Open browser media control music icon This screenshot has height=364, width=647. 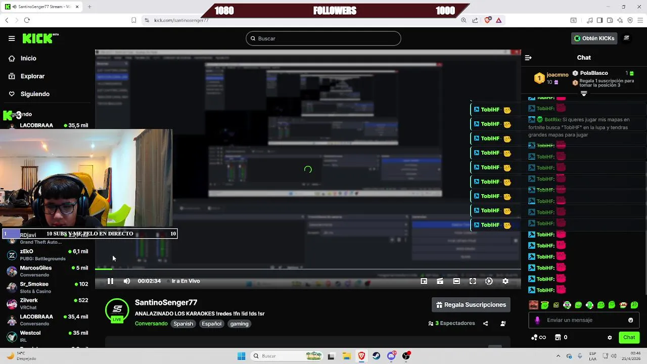(590, 20)
